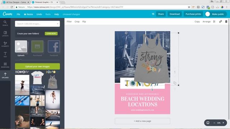The width and height of the screenshot is (230, 129).
Task: Select the beach runner photo thumbnail
Action: [22, 85]
